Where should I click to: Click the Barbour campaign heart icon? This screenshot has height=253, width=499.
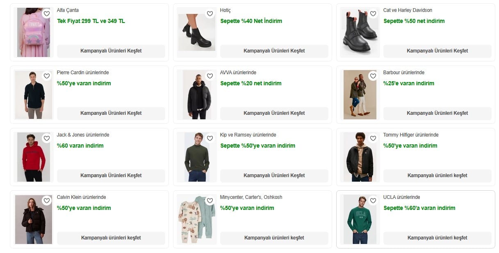click(373, 76)
